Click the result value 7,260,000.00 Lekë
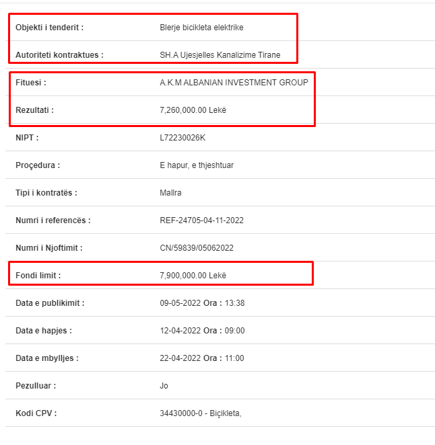The width and height of the screenshot is (435, 445). pos(193,110)
